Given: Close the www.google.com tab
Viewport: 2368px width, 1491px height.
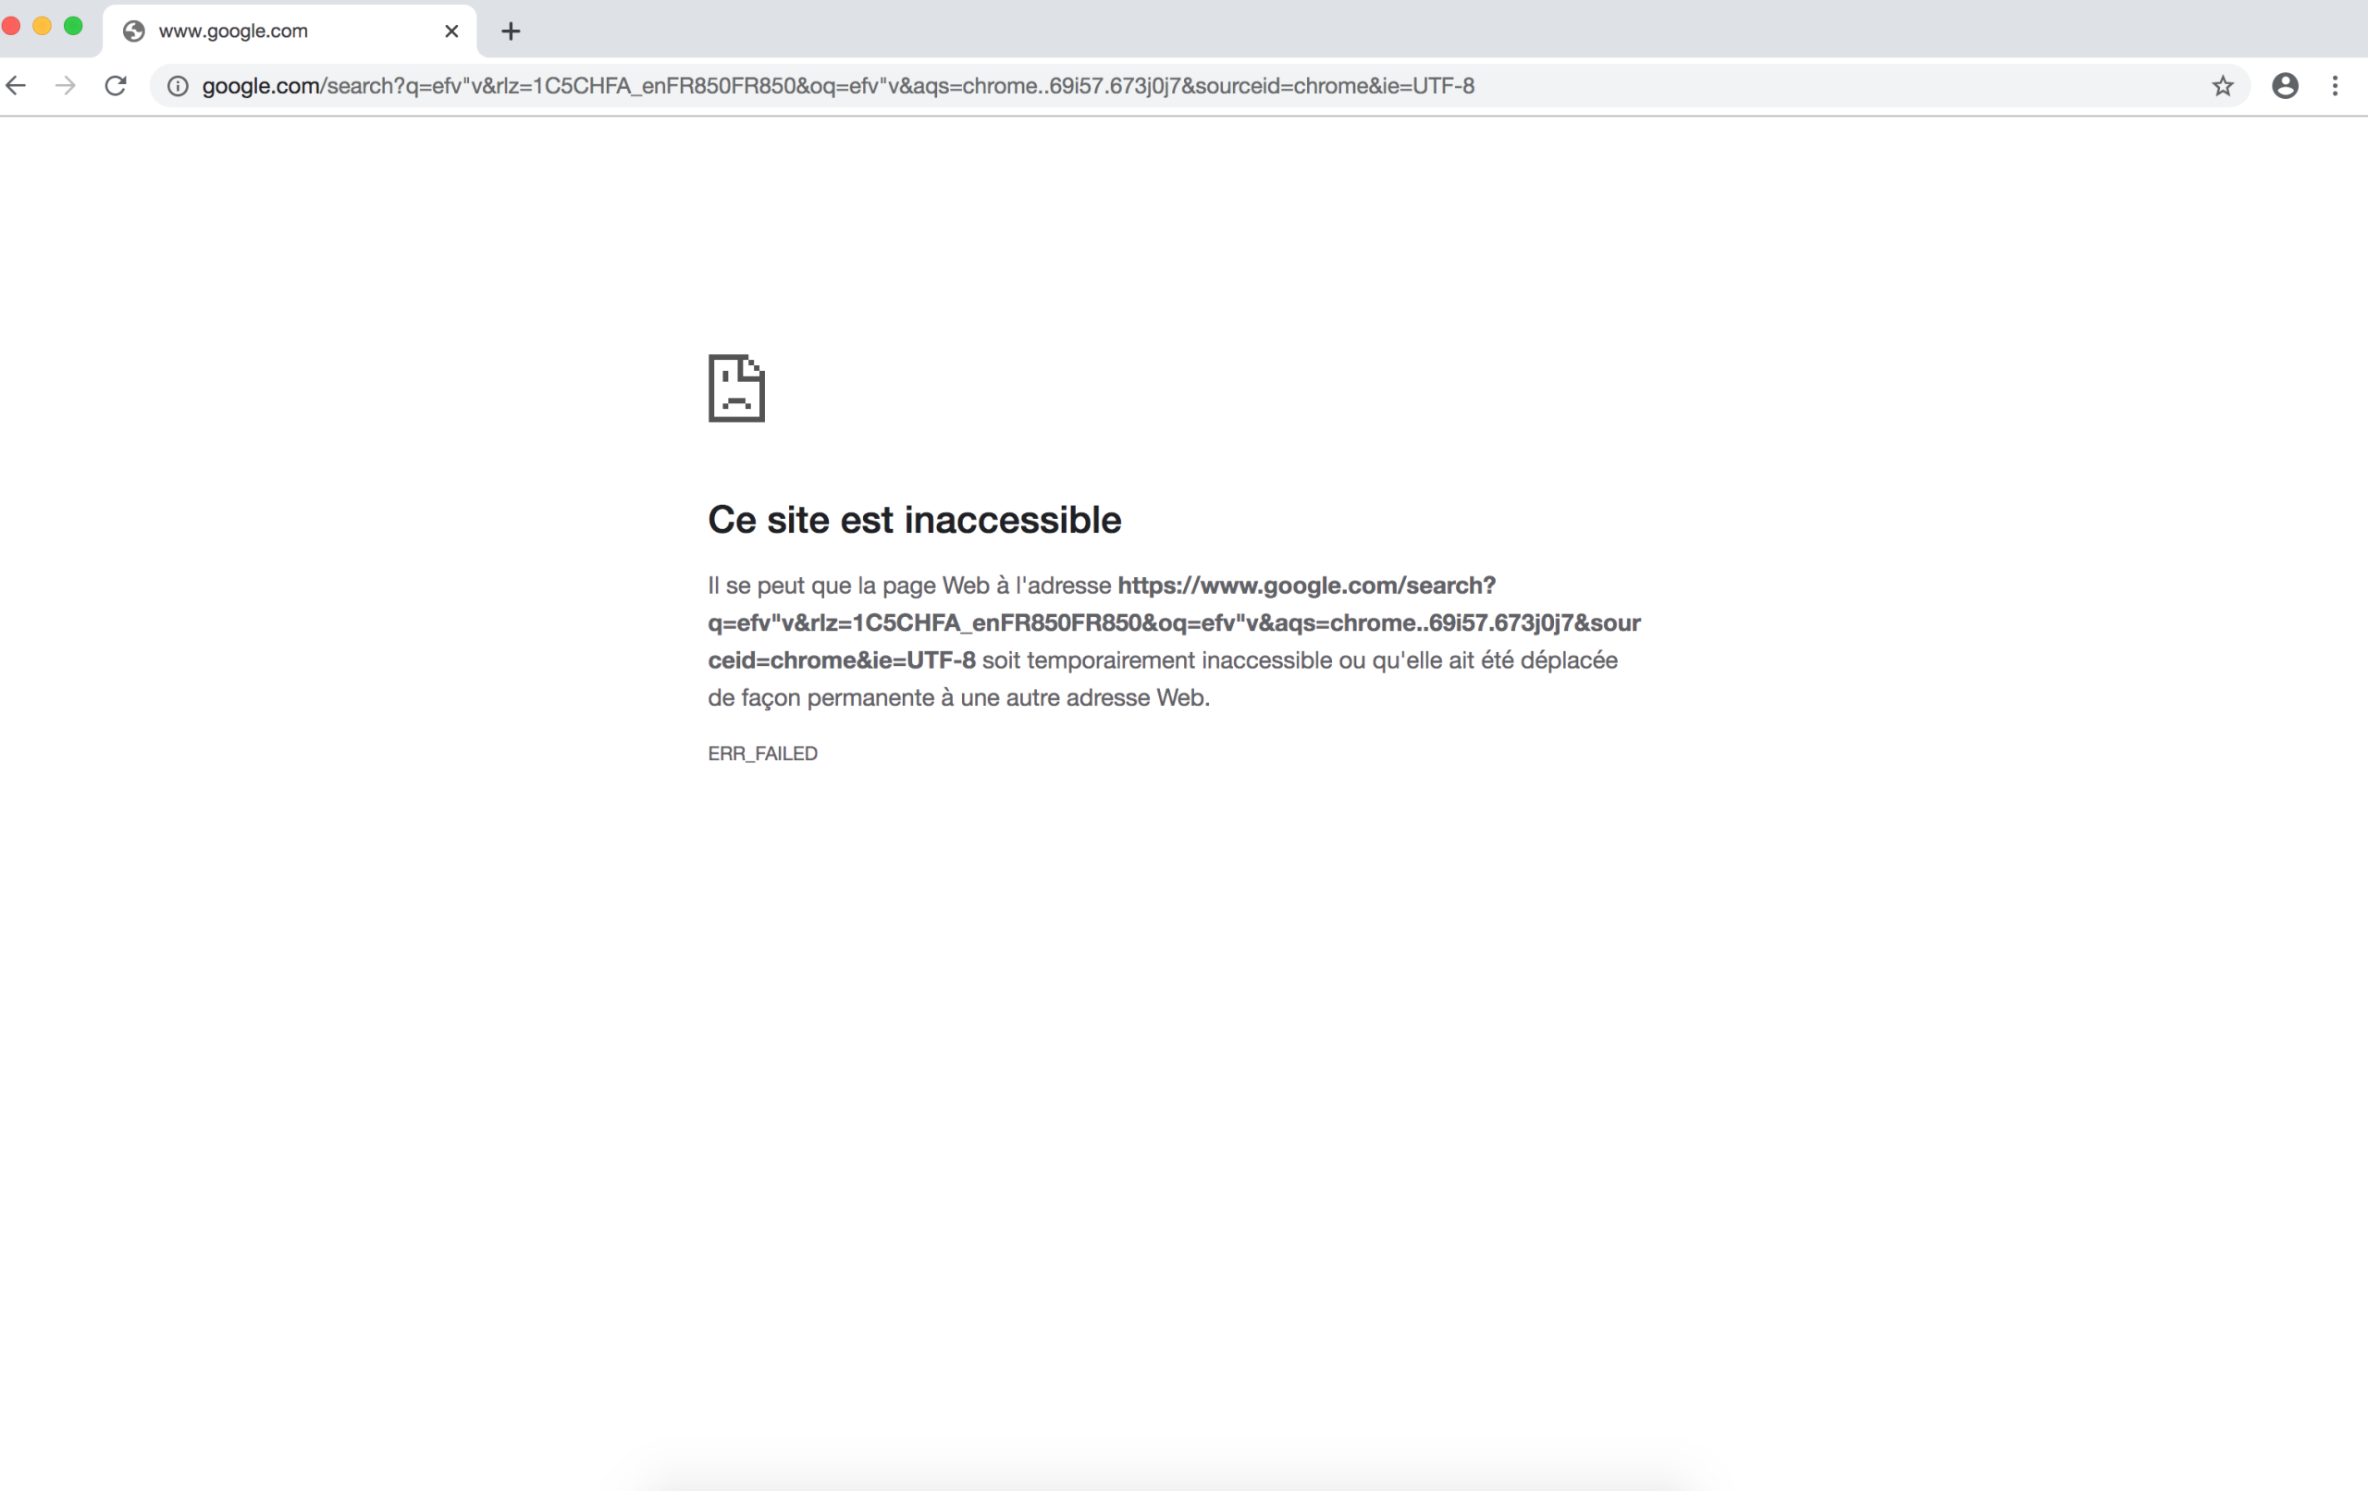Looking at the screenshot, I should [x=451, y=31].
